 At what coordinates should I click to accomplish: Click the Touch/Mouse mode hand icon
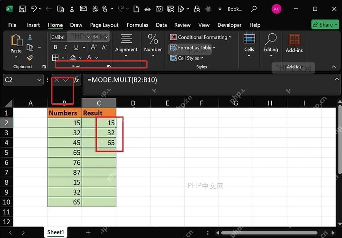[x=105, y=9]
